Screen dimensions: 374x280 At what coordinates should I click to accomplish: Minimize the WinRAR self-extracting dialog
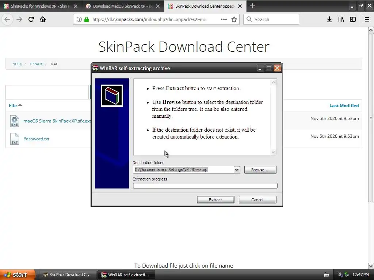(x=260, y=68)
